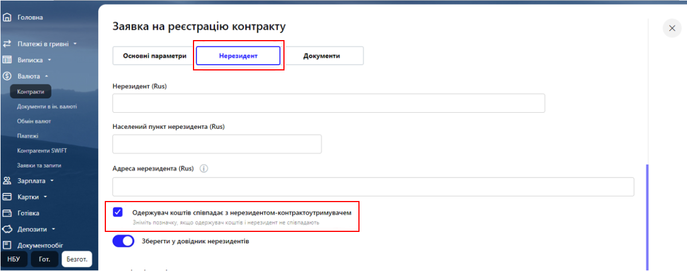Collapse Валюта menu arrow
The width and height of the screenshot is (687, 272).
coord(46,76)
